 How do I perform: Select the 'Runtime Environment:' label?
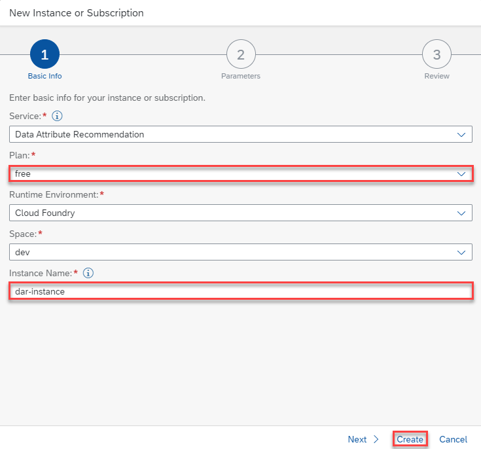[54, 194]
